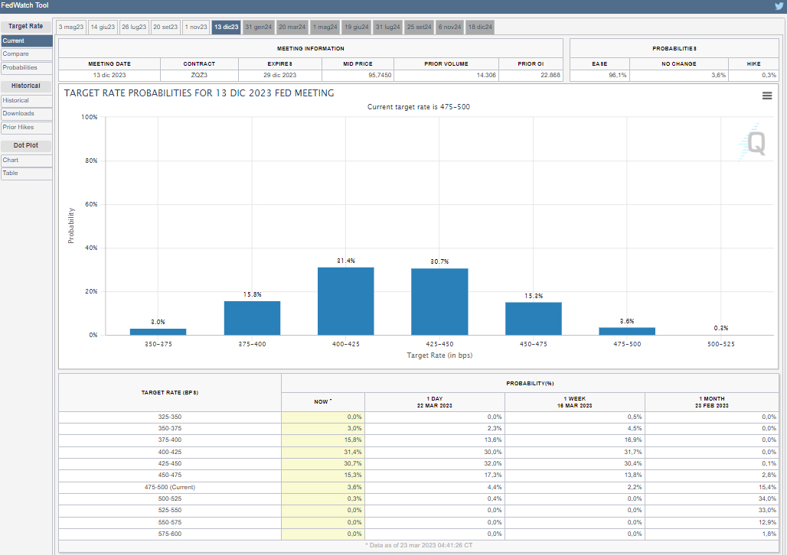Click the 375-400 bar in chart
The width and height of the screenshot is (787, 555).
252,318
